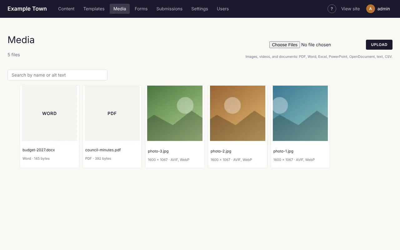Go to the Users section
The width and height of the screenshot is (400, 250).
223,9
